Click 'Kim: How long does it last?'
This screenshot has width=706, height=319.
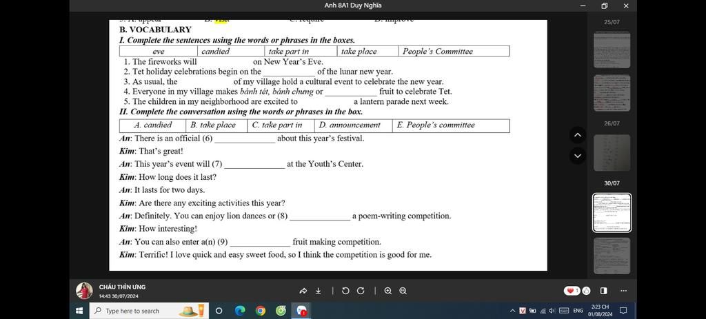(168, 177)
